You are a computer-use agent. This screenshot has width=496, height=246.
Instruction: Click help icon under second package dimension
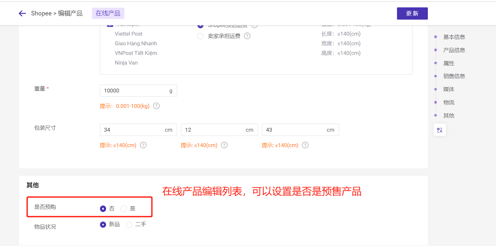224,145
